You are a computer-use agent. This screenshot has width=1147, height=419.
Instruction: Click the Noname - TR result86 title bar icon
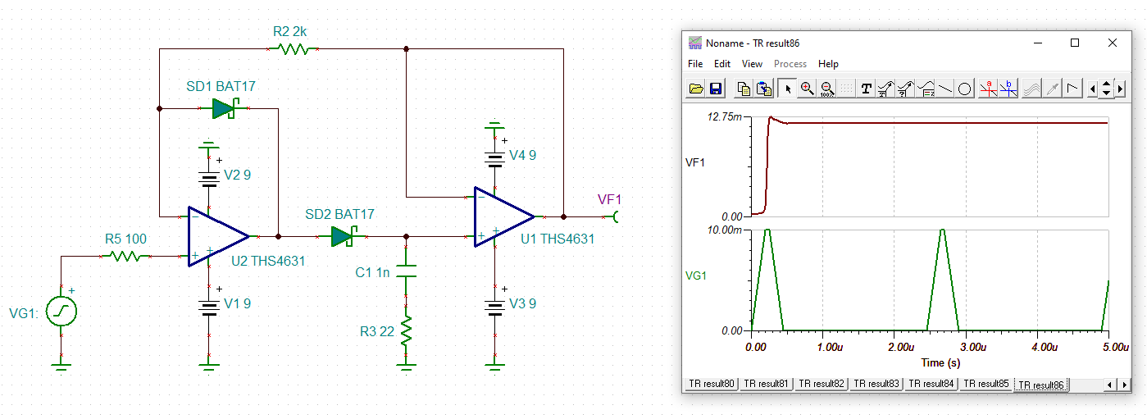click(x=695, y=43)
